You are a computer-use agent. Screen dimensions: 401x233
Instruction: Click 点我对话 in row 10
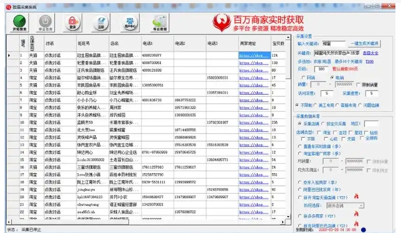tap(52, 123)
